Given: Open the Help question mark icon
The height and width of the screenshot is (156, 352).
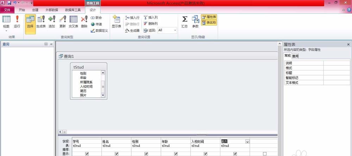Looking at the screenshot, I should 349,10.
